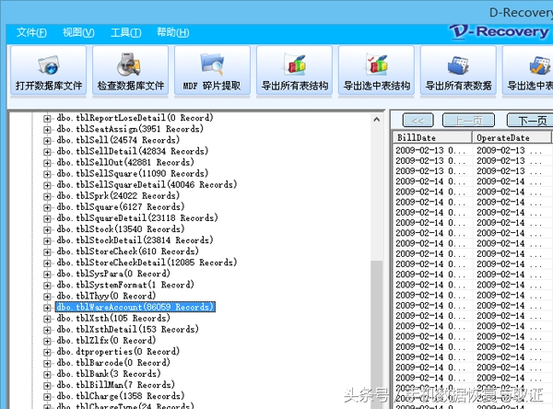Open the 帮助(H) menu

click(x=173, y=33)
